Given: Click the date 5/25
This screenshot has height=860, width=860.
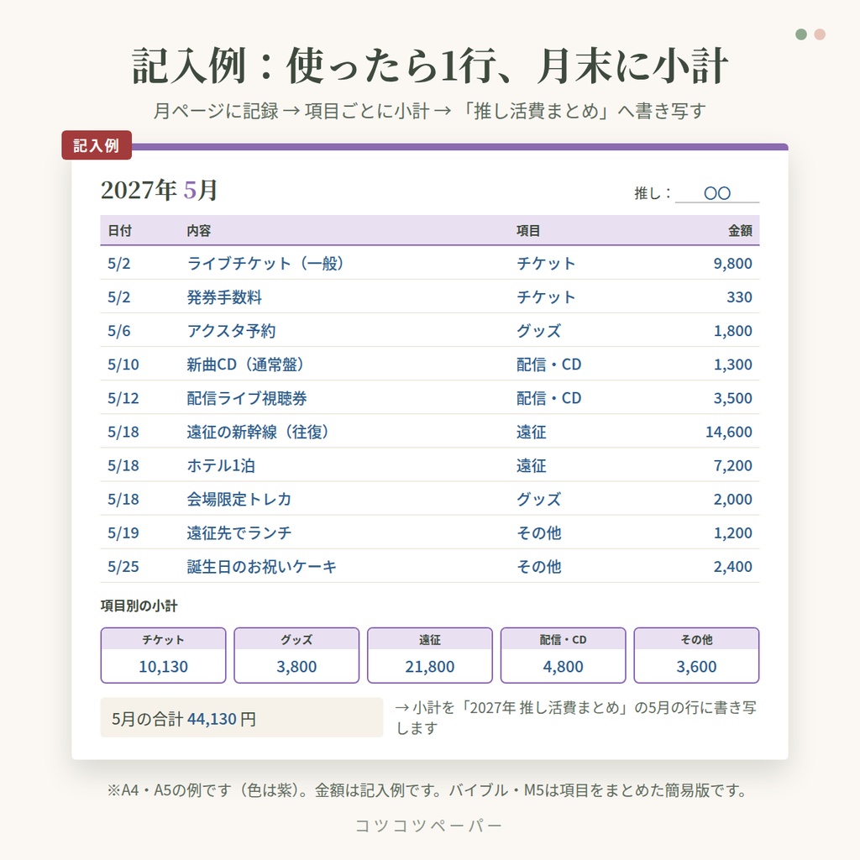Looking at the screenshot, I should click(x=123, y=567).
